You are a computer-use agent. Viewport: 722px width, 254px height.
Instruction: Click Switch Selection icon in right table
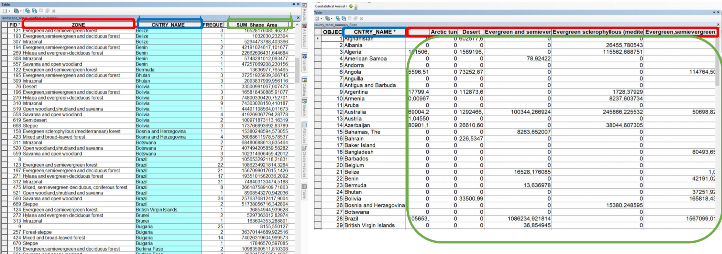pos(344,19)
